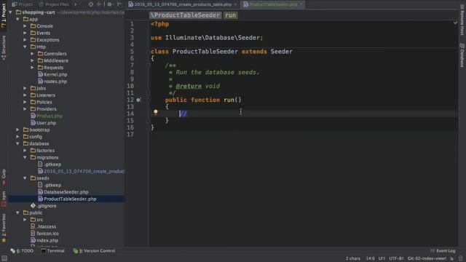
Task: Click the UTF-8 encoding status widget
Action: click(x=396, y=258)
